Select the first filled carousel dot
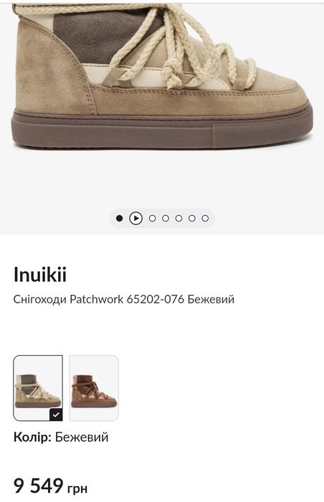Screen dimensions: 324x502 120,218
